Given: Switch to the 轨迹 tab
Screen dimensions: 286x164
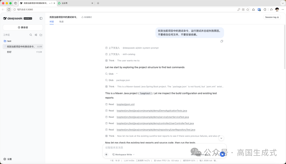Looking at the screenshot, I should tap(61, 22).
